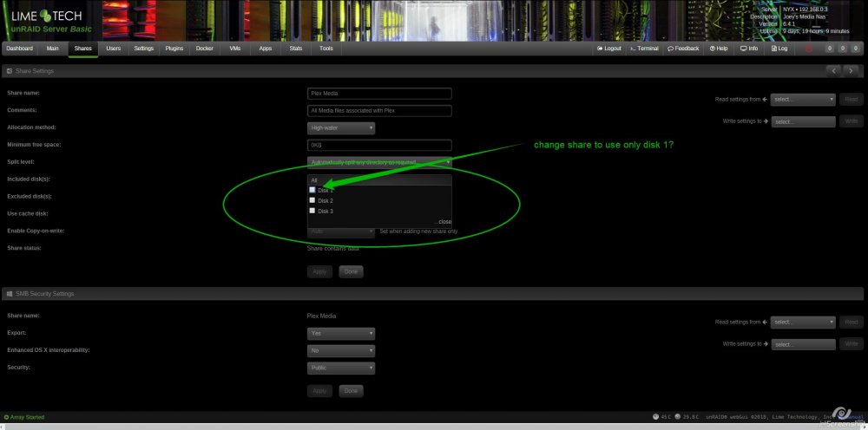Check the Disk 3 checkbox
This screenshot has width=868, height=430.
tap(312, 211)
